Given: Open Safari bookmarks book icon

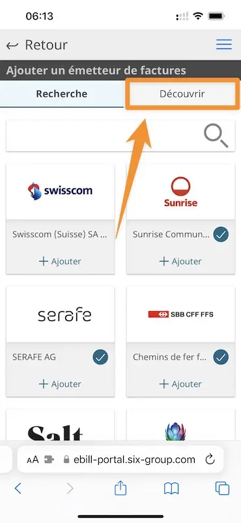Looking at the screenshot, I should pos(171,488).
